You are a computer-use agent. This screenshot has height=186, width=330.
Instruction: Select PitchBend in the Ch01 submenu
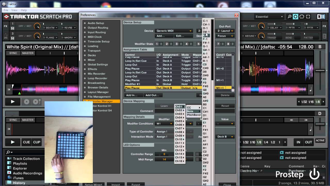tap(194, 115)
